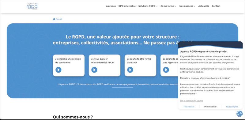Select the Je souhaite être formé card
This screenshot has height=120, width=245.
click(140, 65)
